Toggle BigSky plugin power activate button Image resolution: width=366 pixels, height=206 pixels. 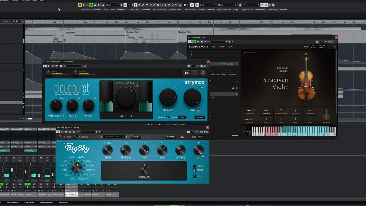click(x=58, y=132)
